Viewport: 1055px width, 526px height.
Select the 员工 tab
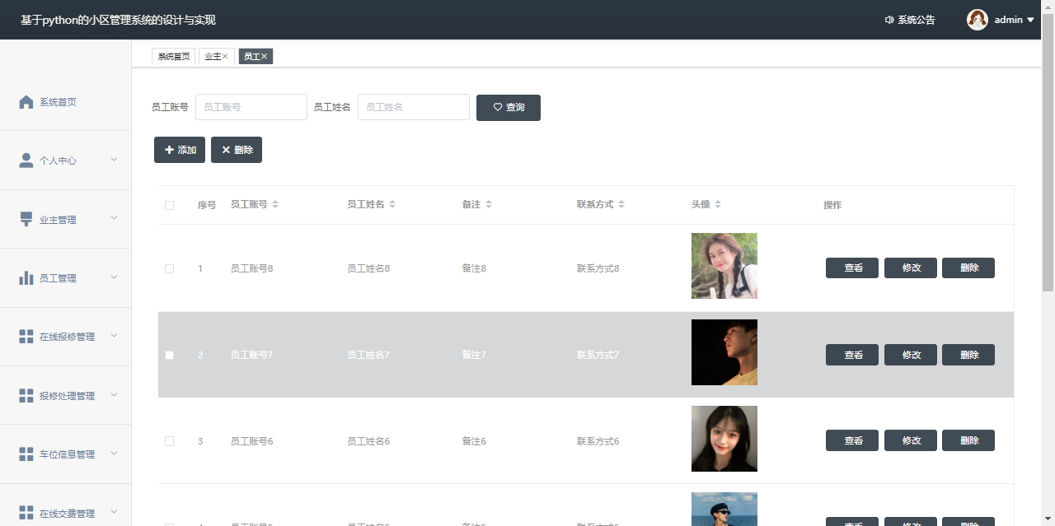251,57
